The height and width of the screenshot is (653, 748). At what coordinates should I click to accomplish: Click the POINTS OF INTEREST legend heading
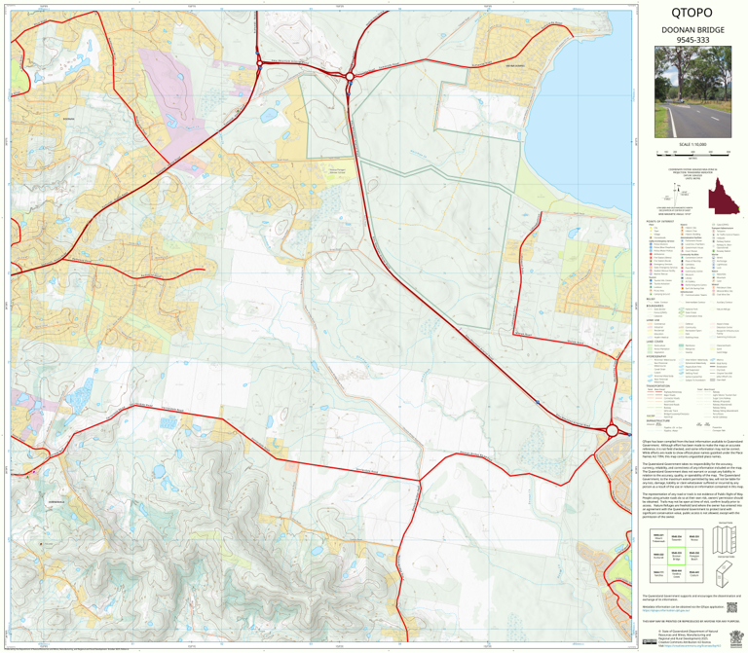point(660,222)
